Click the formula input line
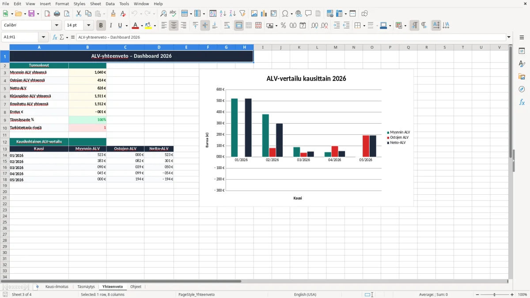This screenshot has height=298, width=530. [291, 37]
